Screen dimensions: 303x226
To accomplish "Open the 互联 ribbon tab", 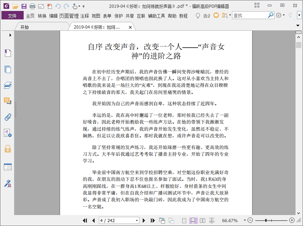I will pyautogui.click(x=141, y=16).
